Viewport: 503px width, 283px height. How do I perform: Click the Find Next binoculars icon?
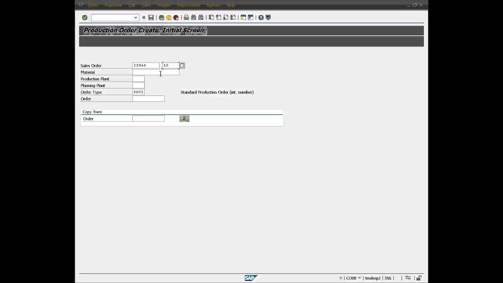coord(201,17)
